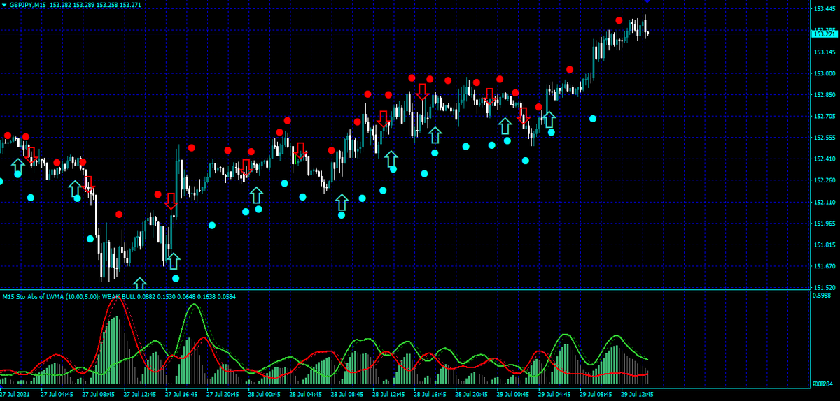The image size is (840, 401).
Task: Click the 28 Jul 04:45 time label
Action: [x=307, y=394]
